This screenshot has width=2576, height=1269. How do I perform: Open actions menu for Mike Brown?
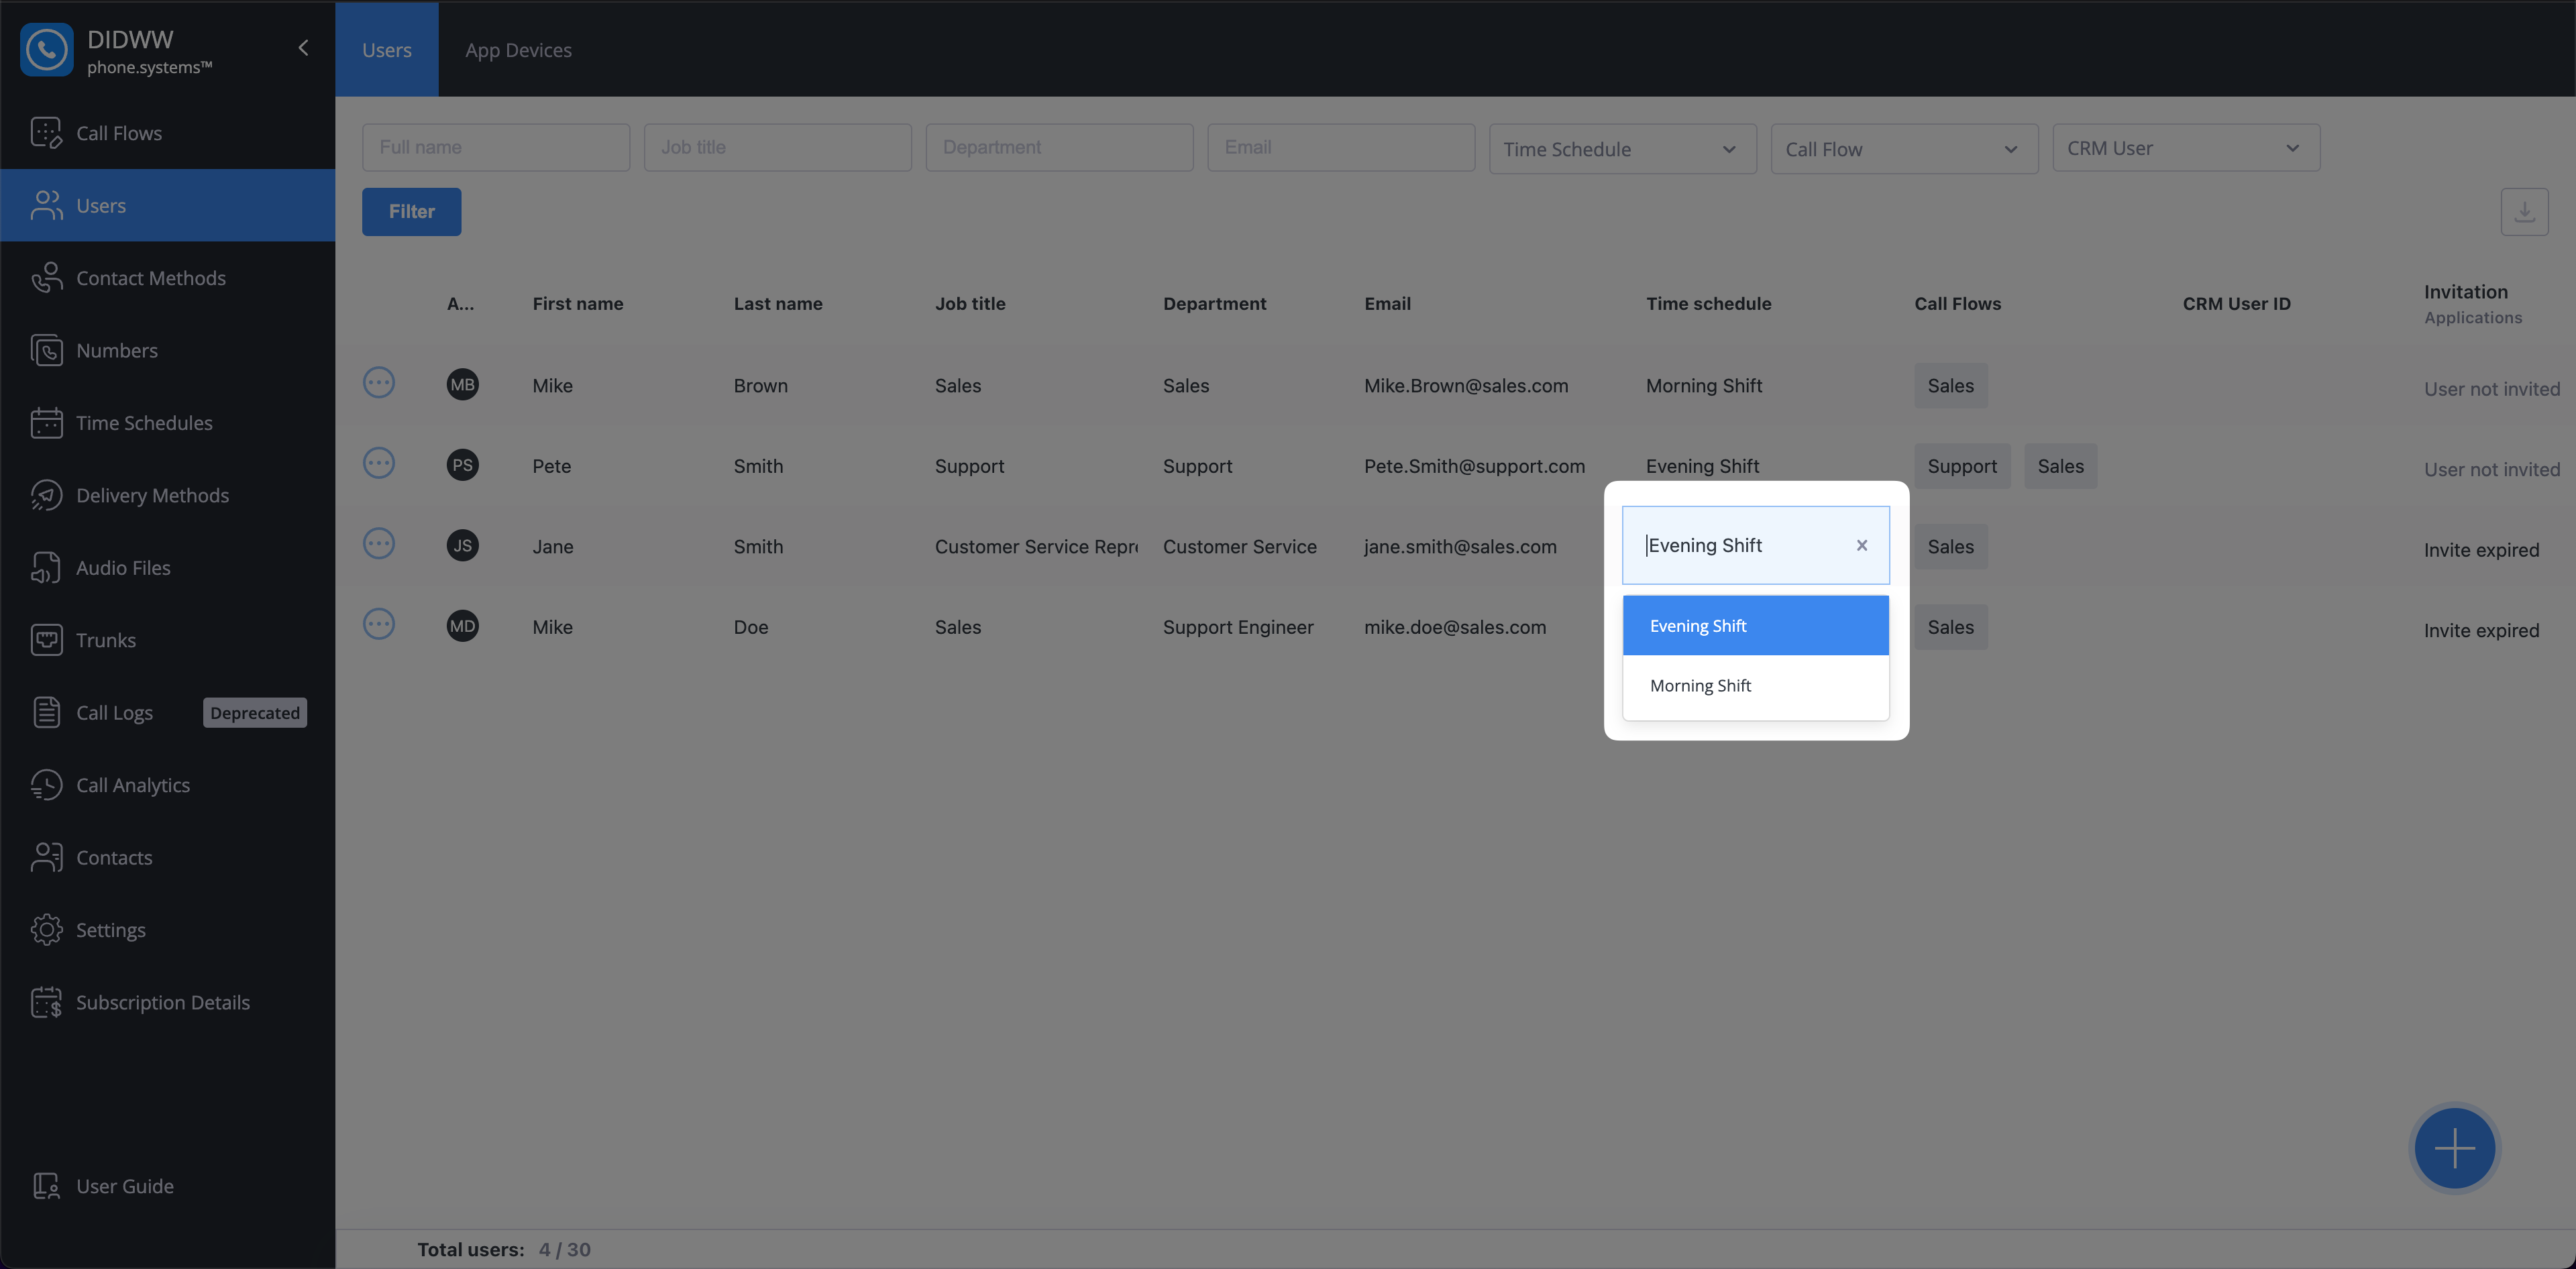(379, 383)
